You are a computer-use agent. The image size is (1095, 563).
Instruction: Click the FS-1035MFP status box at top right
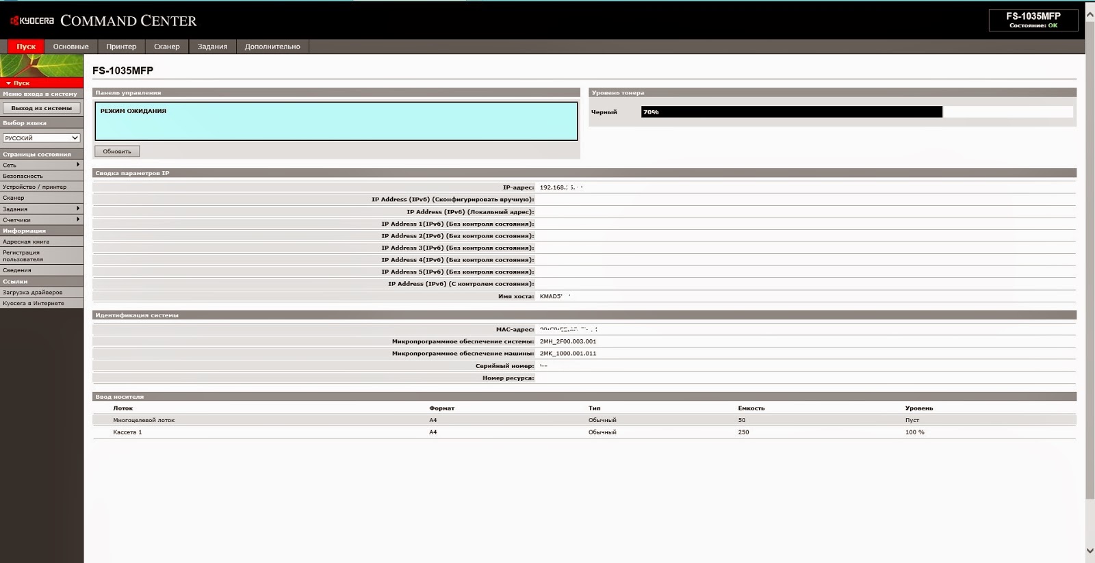pyautogui.click(x=1033, y=20)
